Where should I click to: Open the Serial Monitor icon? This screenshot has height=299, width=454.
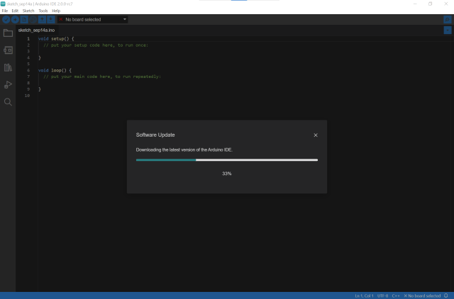point(448,19)
